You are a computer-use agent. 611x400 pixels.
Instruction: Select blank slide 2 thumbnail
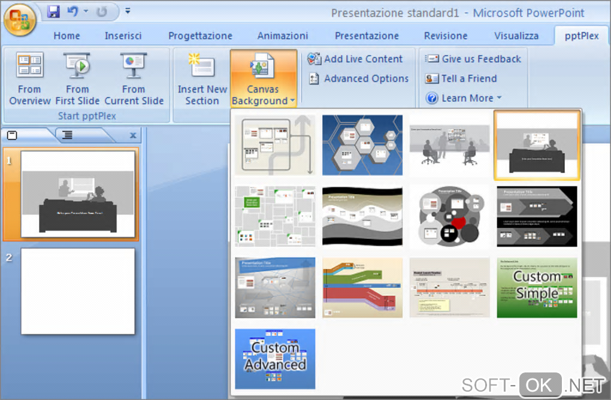tap(78, 292)
